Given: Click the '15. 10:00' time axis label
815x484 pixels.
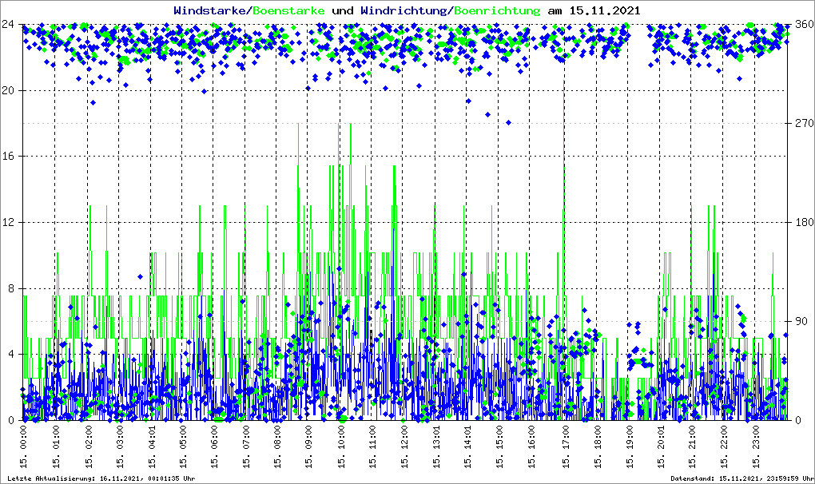Looking at the screenshot, I should coord(341,446).
